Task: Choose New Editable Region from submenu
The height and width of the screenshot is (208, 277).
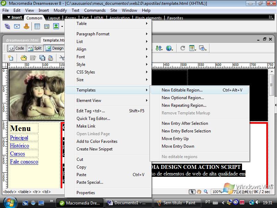Action: [x=182, y=90]
